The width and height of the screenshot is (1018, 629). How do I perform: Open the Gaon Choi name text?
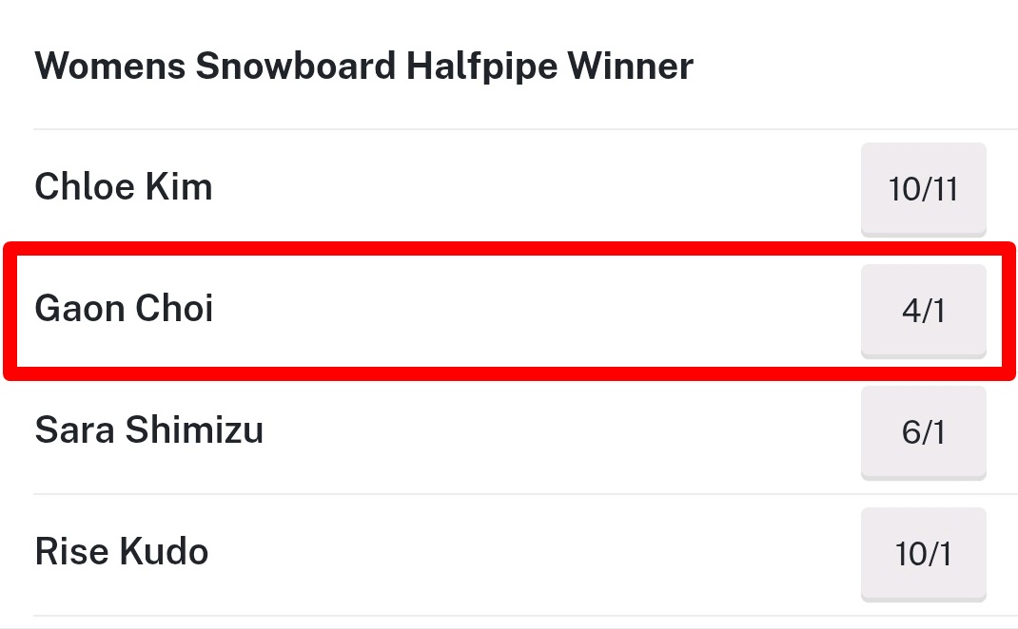[x=124, y=309]
